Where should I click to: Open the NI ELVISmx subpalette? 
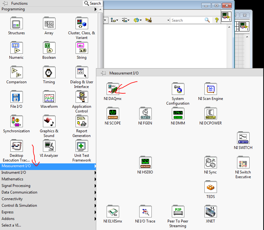113,211
